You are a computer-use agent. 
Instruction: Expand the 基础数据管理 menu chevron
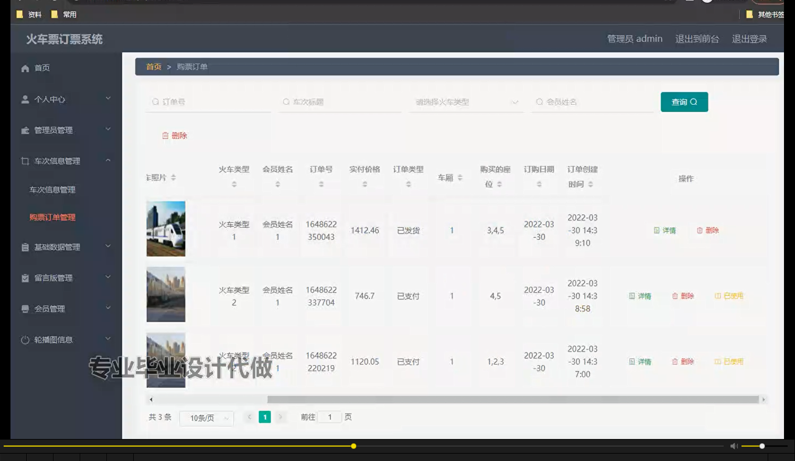[108, 246]
